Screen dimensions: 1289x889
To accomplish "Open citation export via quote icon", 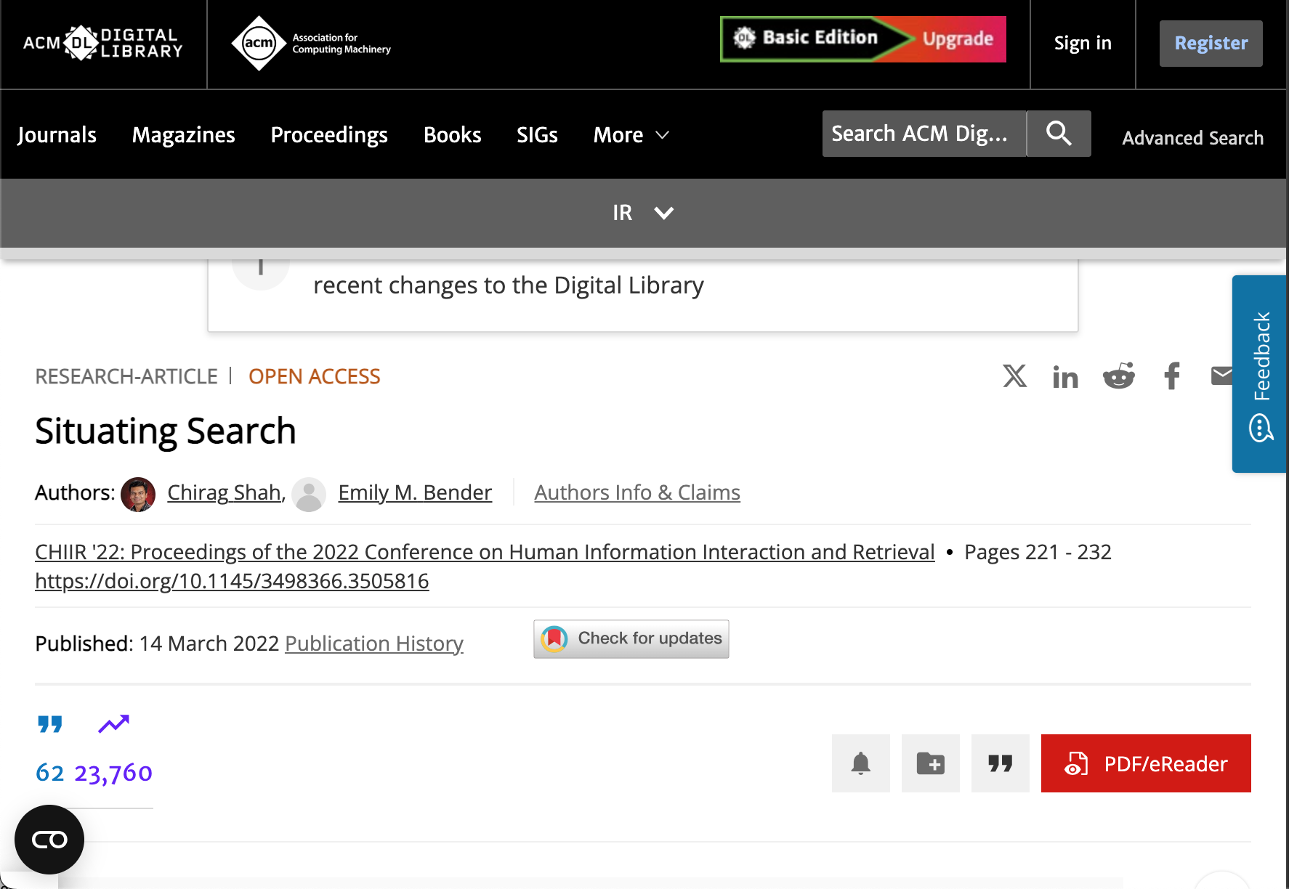I will click(1000, 763).
